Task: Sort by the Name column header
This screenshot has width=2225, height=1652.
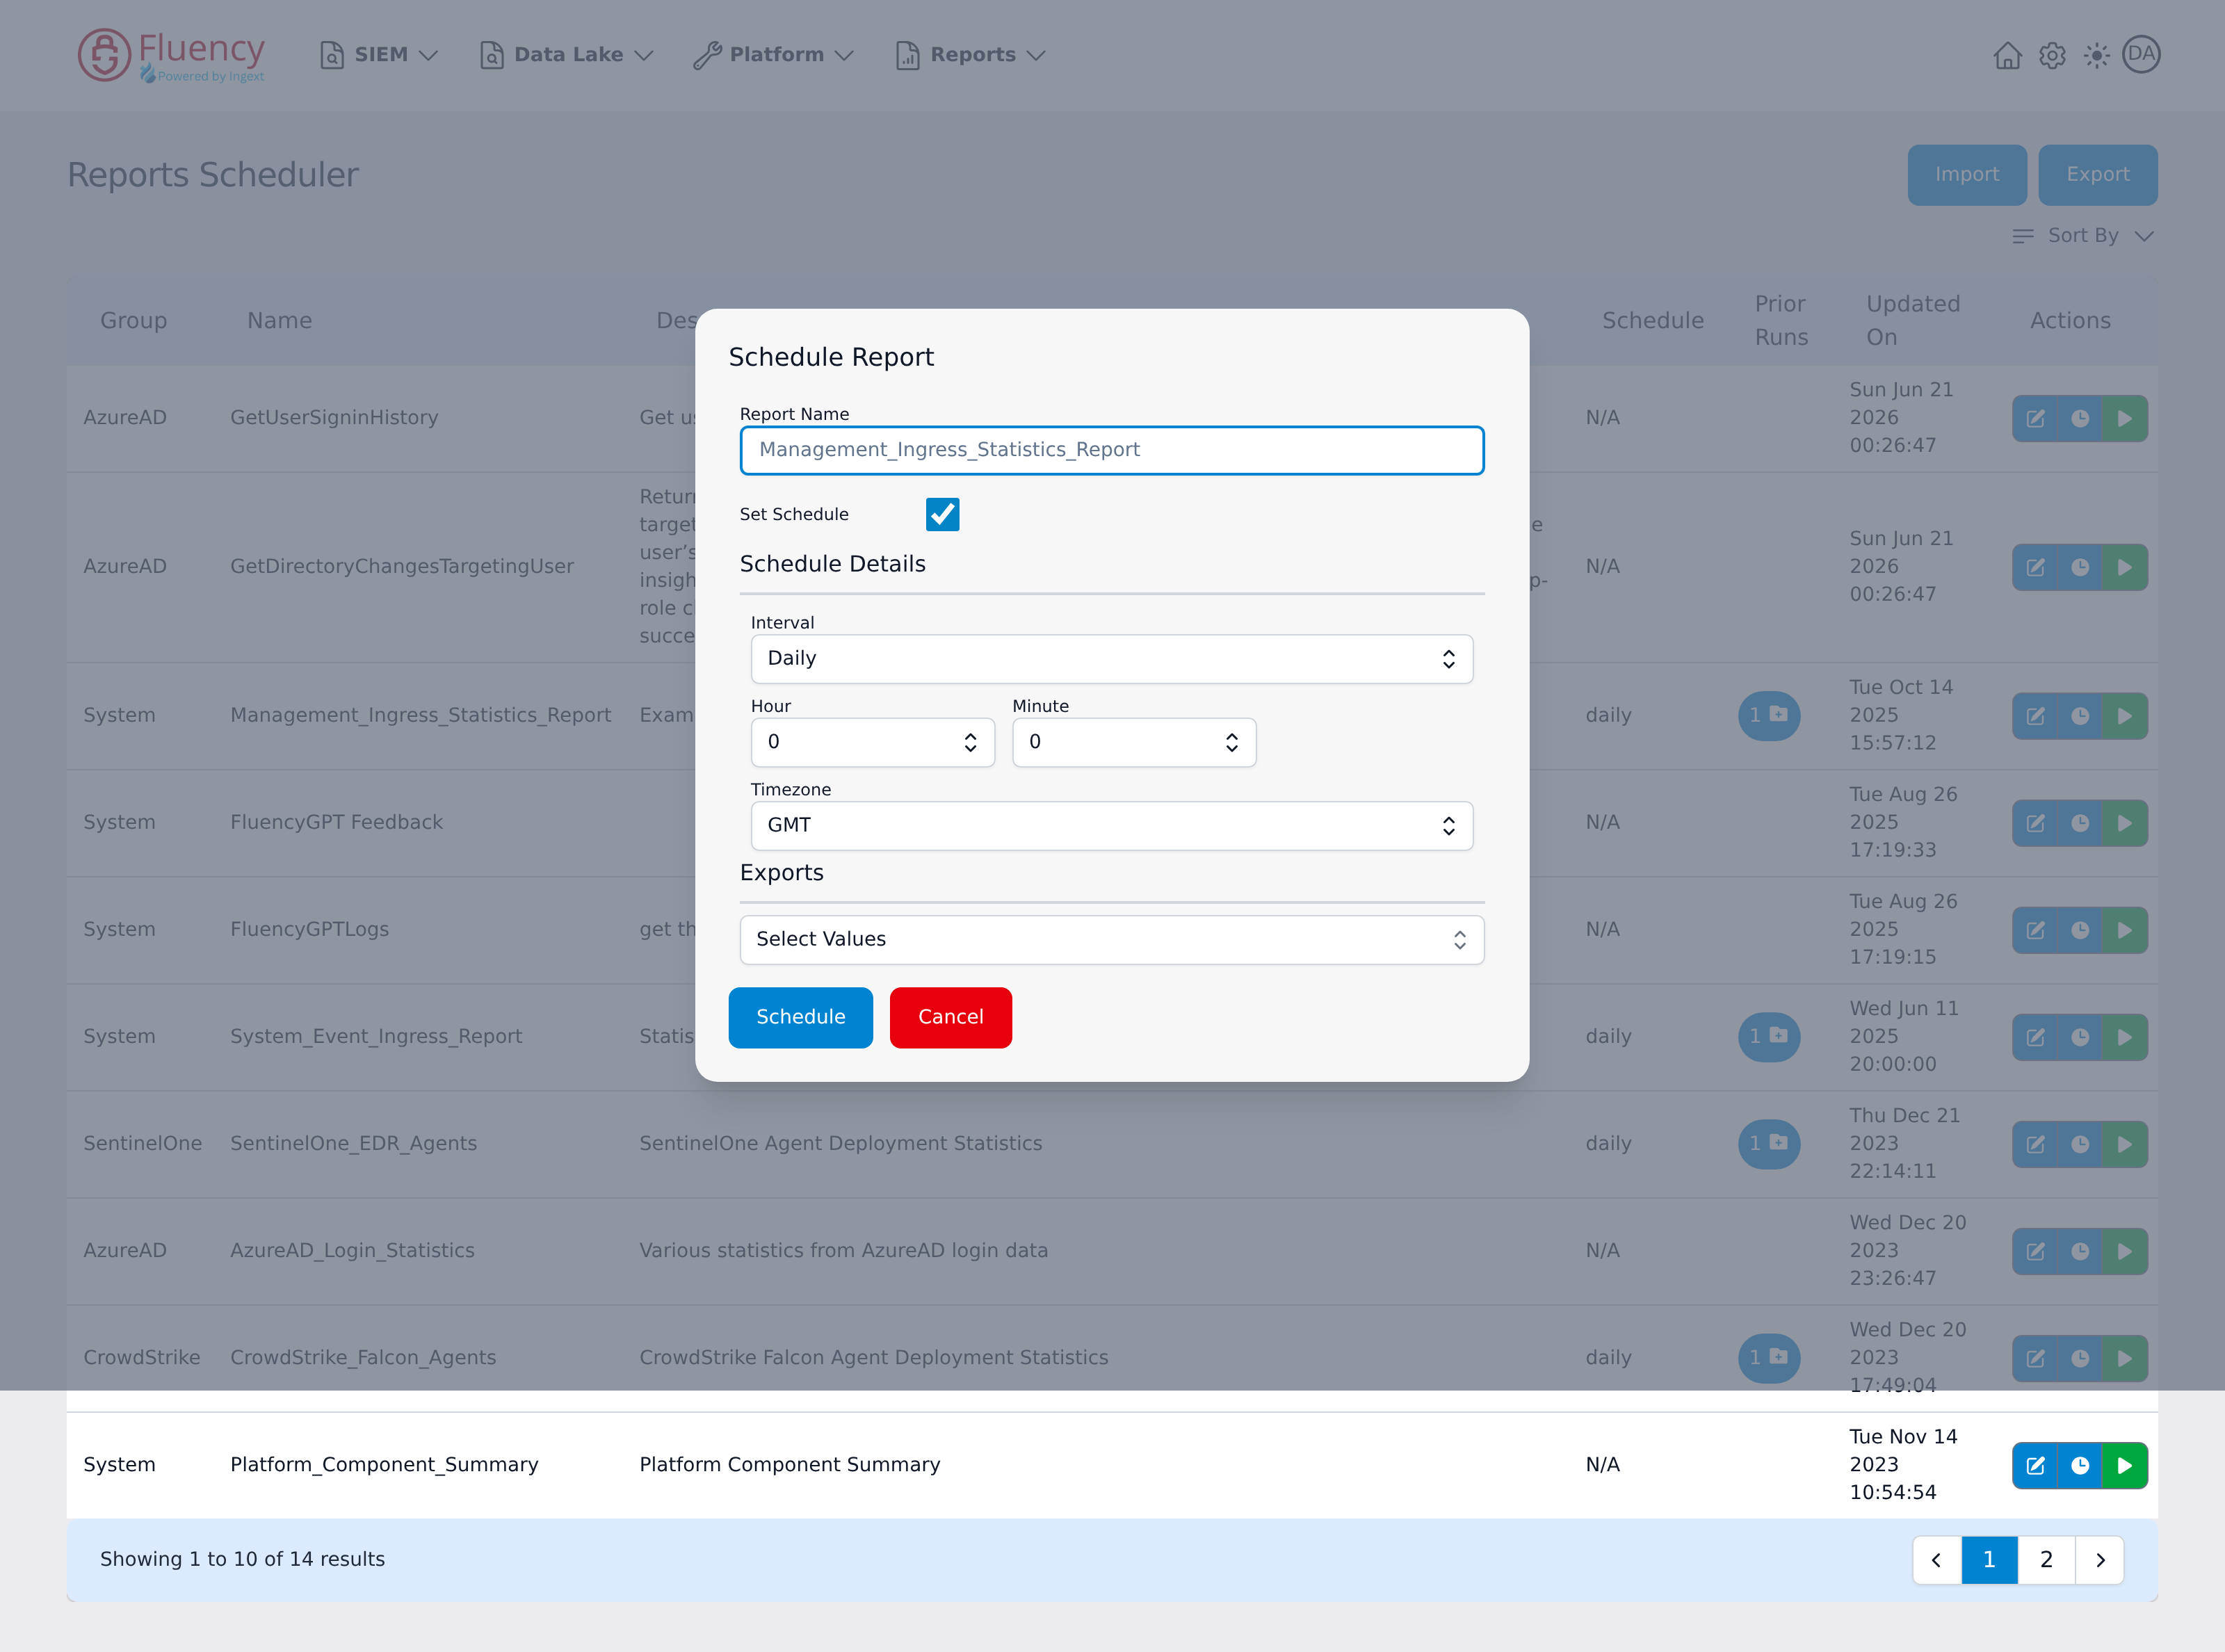Action: [279, 321]
